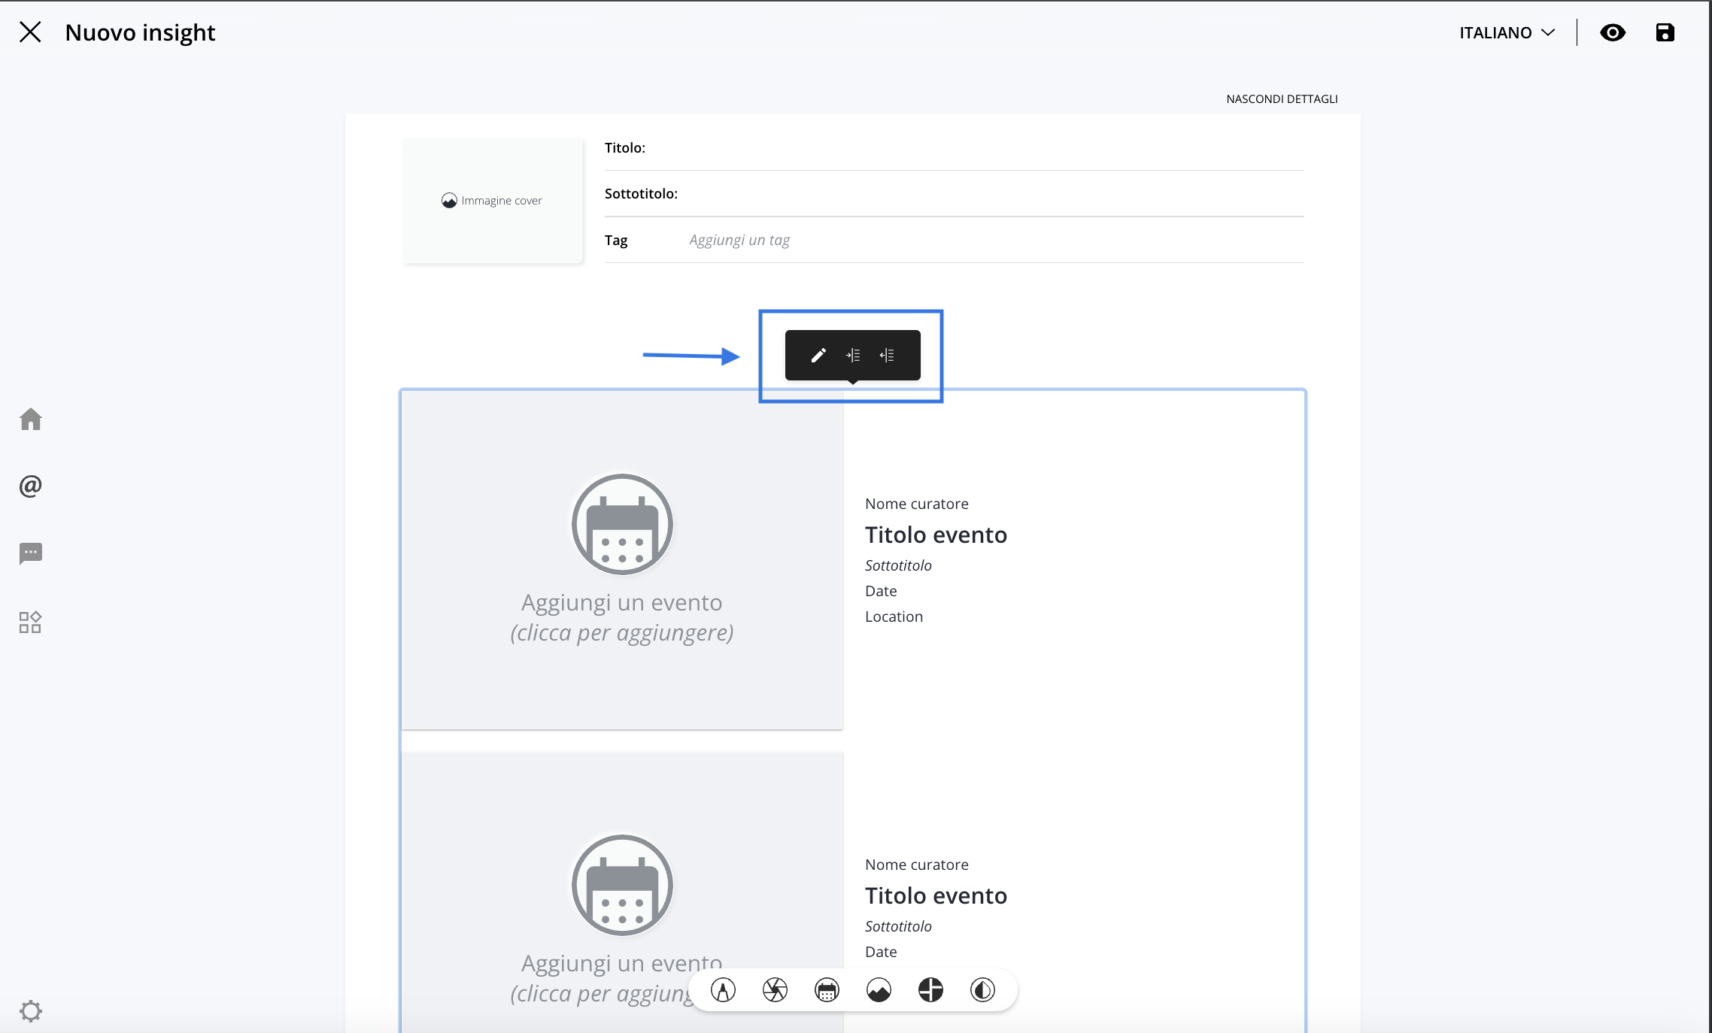This screenshot has width=1712, height=1033.
Task: Click the pencil edit icon in dark toolbar
Action: click(x=818, y=355)
